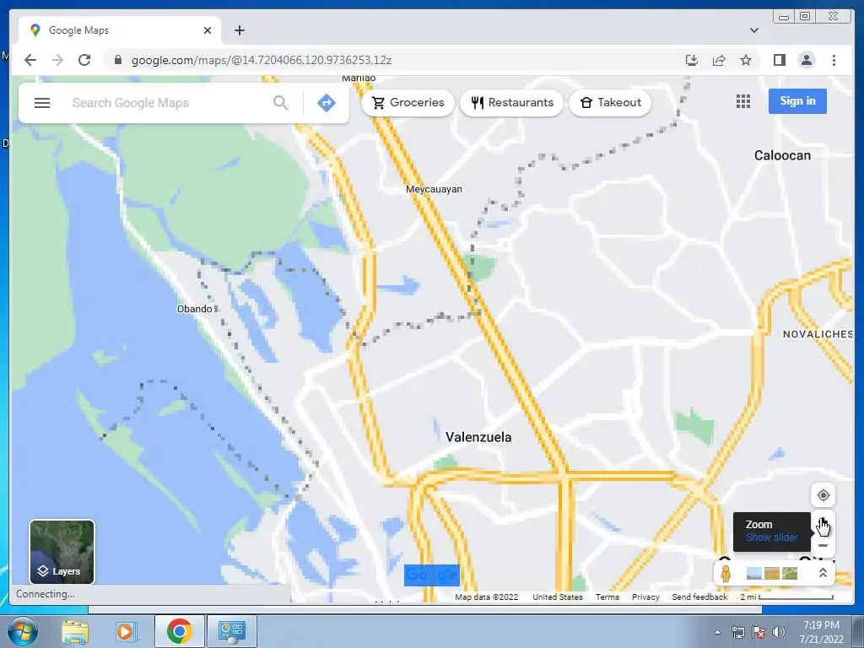The height and width of the screenshot is (648, 864).
Task: Filter map by Takeout
Action: coord(610,102)
